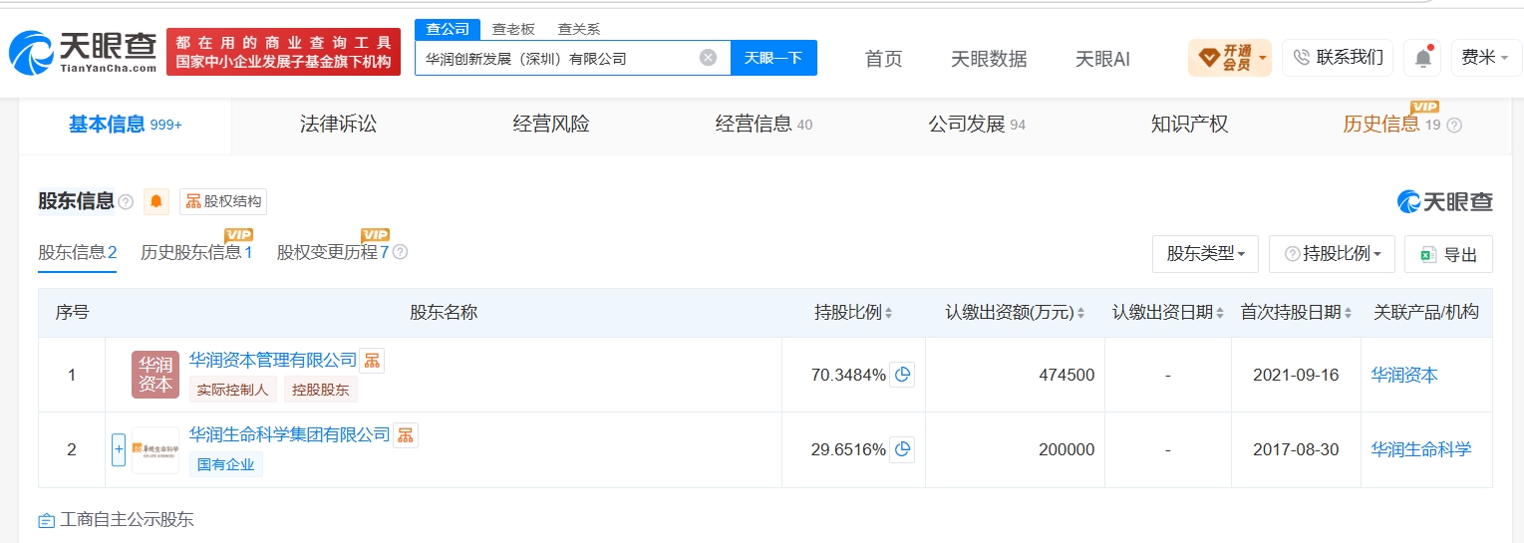The width and height of the screenshot is (1524, 543).
Task: Click the 华润生命科学 logo thumbnail
Action: [x=155, y=449]
